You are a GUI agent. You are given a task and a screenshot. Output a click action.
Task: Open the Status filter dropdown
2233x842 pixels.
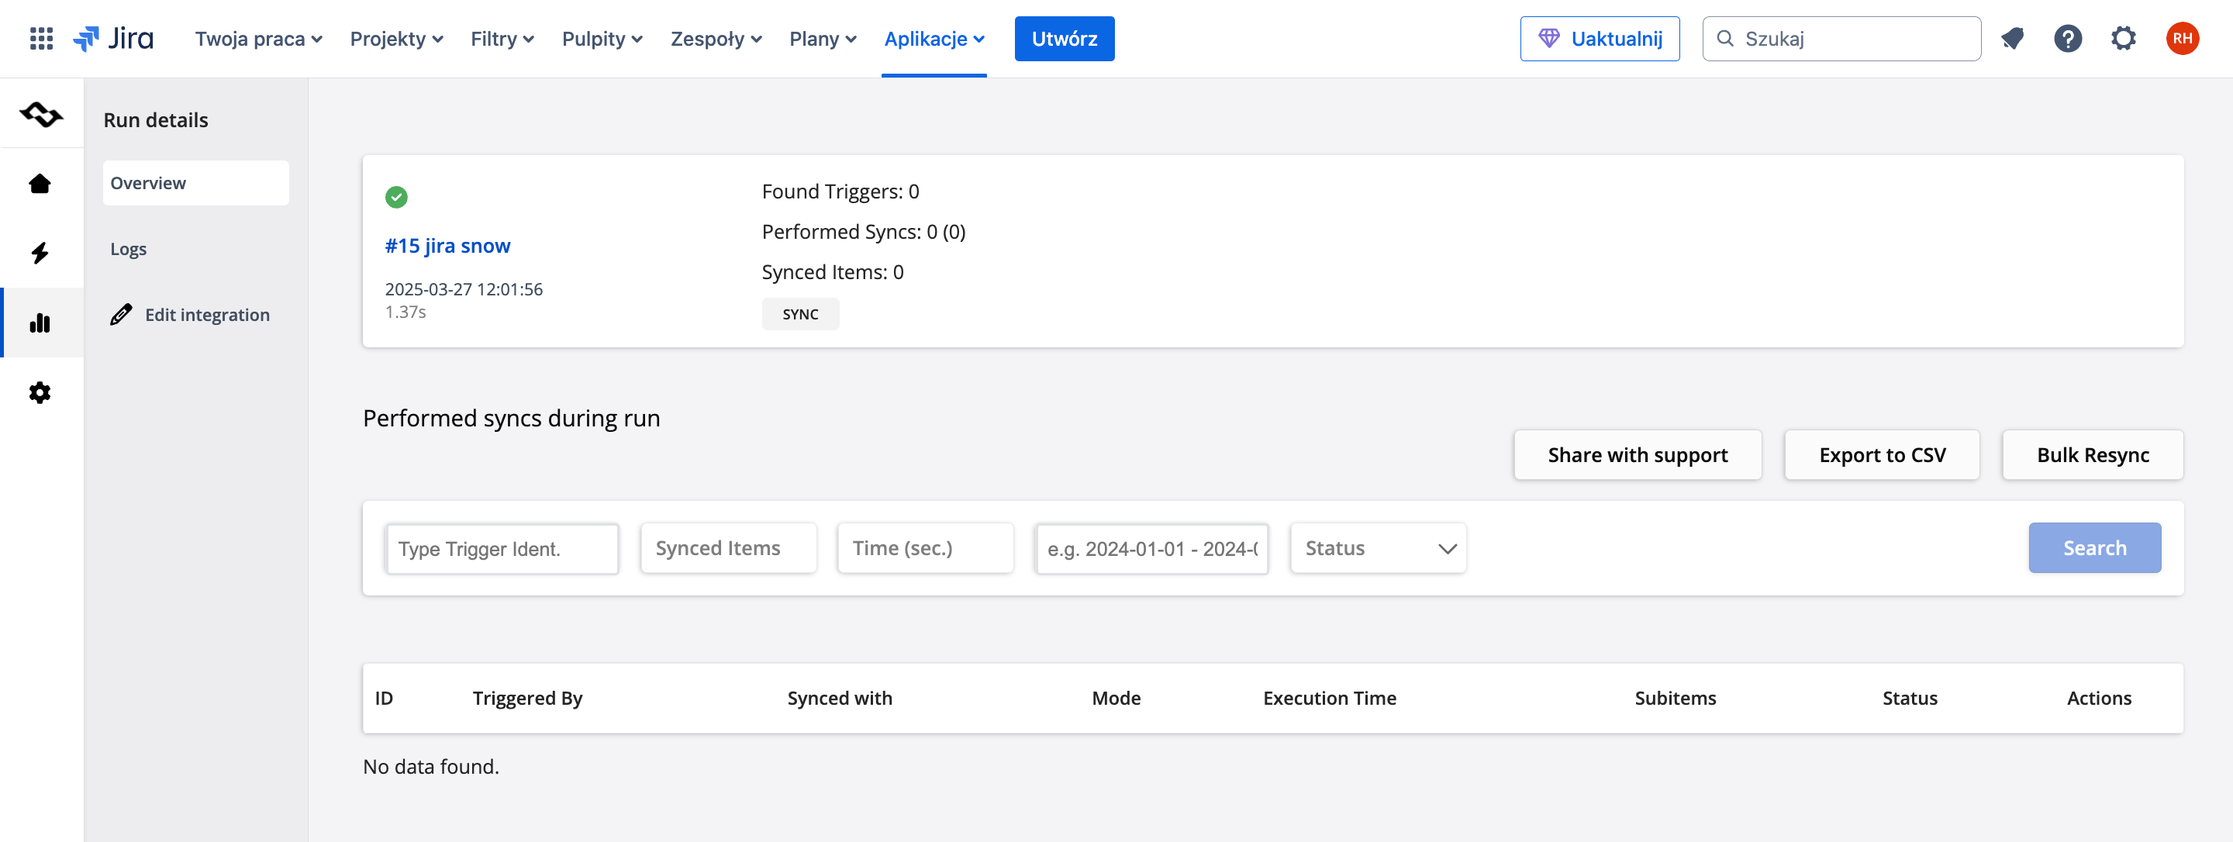1378,548
